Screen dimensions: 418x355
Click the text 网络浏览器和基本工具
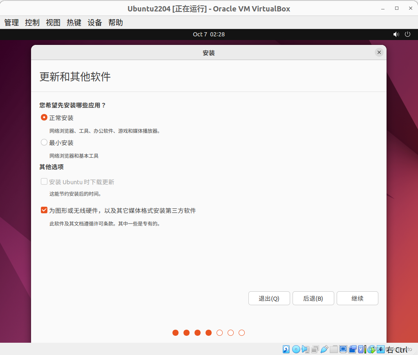pos(74,156)
